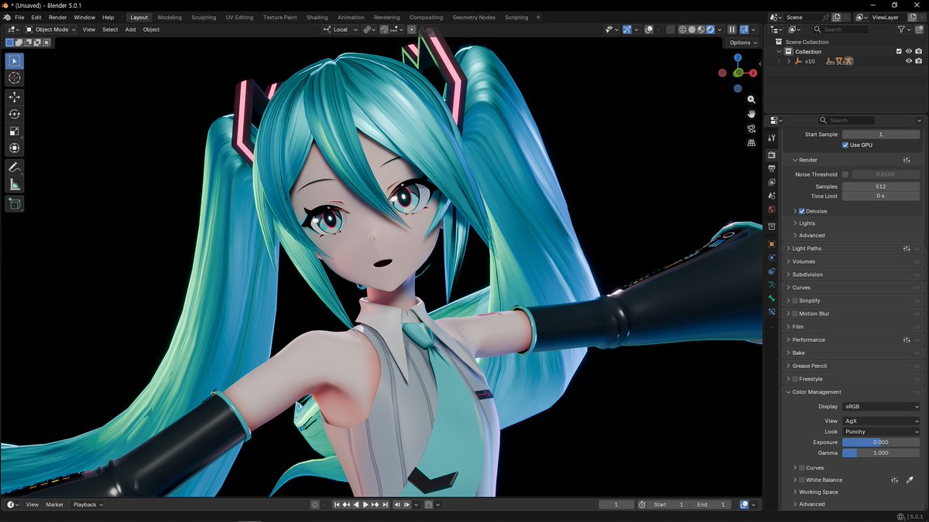Open the Display sRGB dropdown
929x522 pixels.
click(x=881, y=406)
